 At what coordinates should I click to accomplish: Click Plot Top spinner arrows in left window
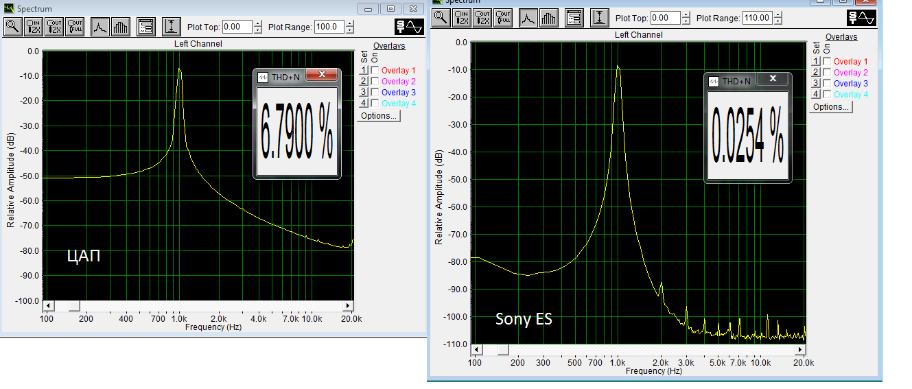257,27
